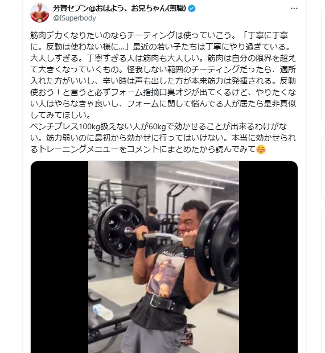Click the left barbell weight plate in video
The image size is (325, 353).
121,231
